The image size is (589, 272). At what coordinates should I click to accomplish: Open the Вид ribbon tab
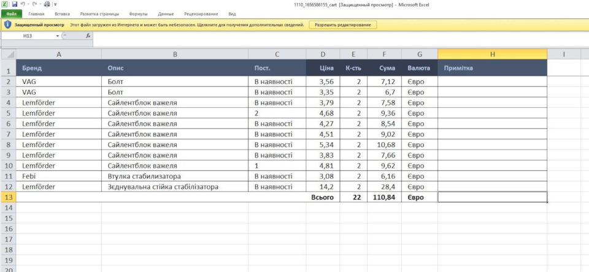pyautogui.click(x=232, y=14)
